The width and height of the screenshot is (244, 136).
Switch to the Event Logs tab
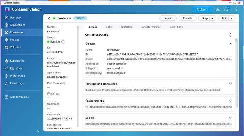click(x=176, y=27)
